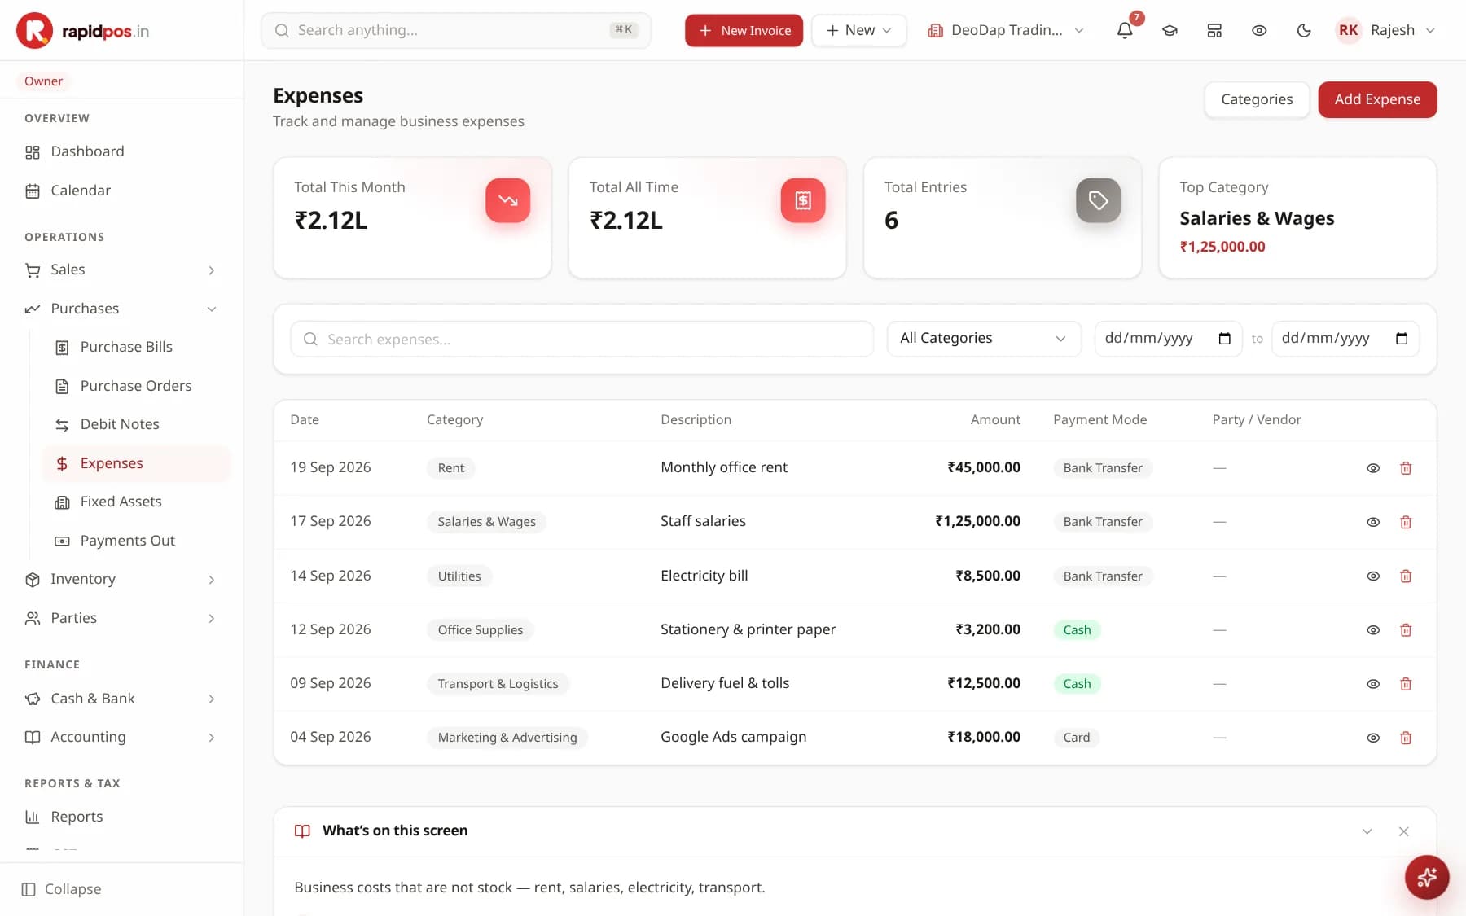Viewport: 1466px width, 916px height.
Task: Open Fixed Assets page
Action: coord(137,502)
